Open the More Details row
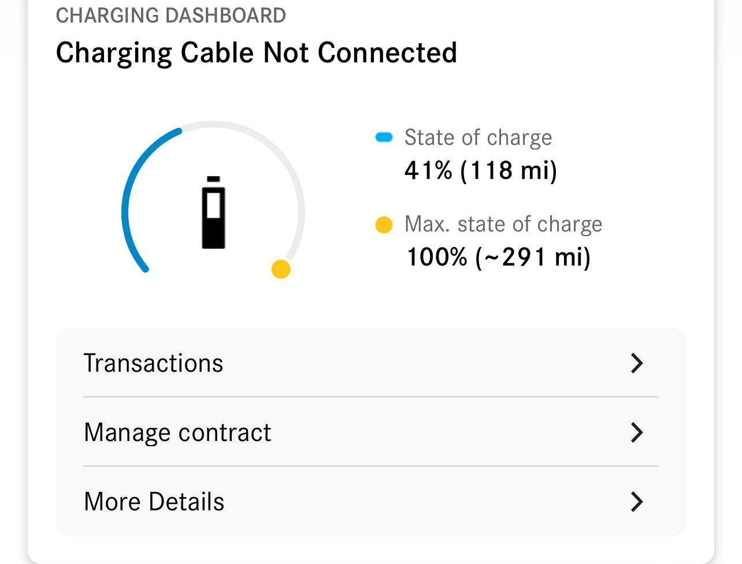The height and width of the screenshot is (564, 742). pyautogui.click(x=371, y=501)
